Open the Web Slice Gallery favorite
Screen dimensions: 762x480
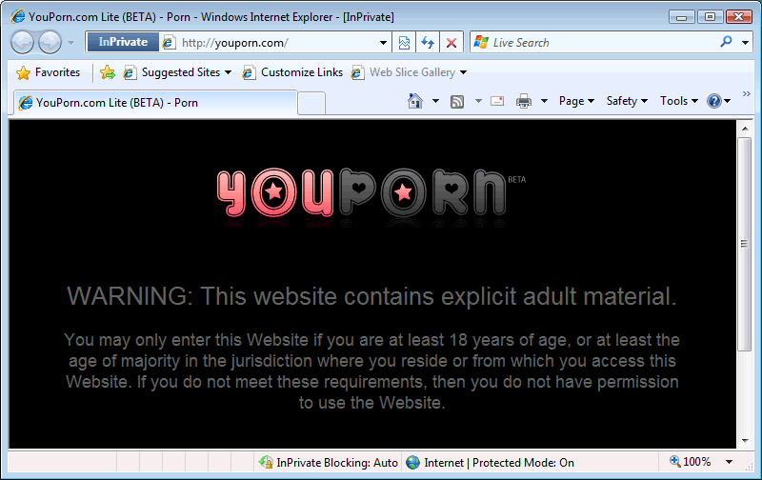click(403, 72)
